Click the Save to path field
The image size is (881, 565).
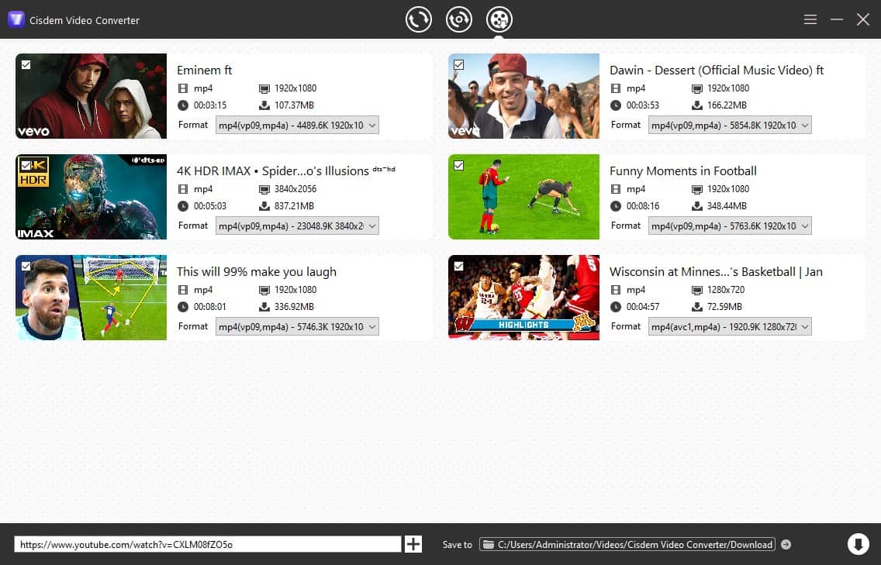tap(634, 545)
